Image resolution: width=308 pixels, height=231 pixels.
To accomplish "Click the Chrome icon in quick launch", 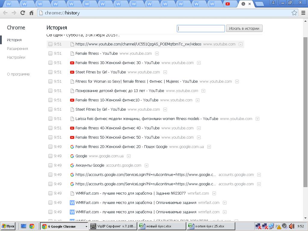I will coord(32,226).
